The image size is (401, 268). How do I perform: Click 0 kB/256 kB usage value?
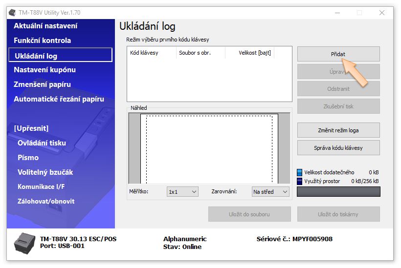pos(365,181)
